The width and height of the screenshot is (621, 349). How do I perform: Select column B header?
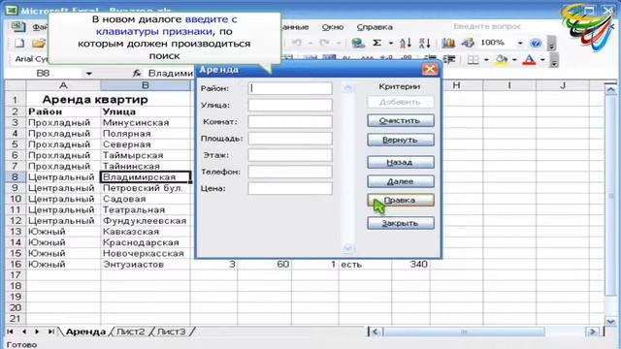click(146, 85)
